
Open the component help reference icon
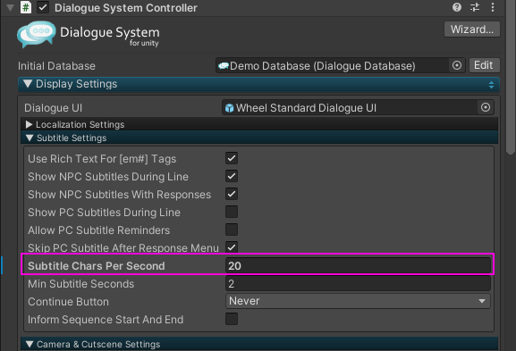457,7
